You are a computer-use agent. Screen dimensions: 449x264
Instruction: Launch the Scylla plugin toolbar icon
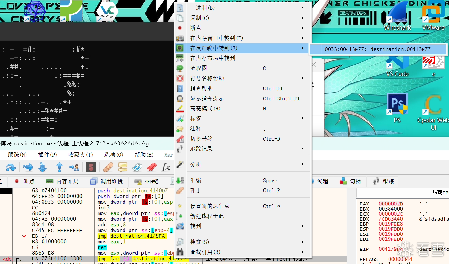(91, 167)
